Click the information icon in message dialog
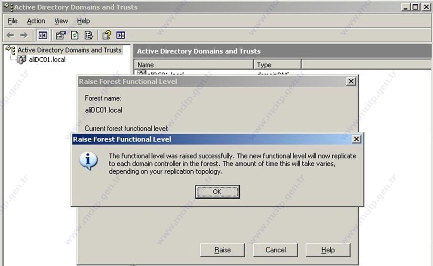The height and width of the screenshot is (266, 433). [x=88, y=161]
